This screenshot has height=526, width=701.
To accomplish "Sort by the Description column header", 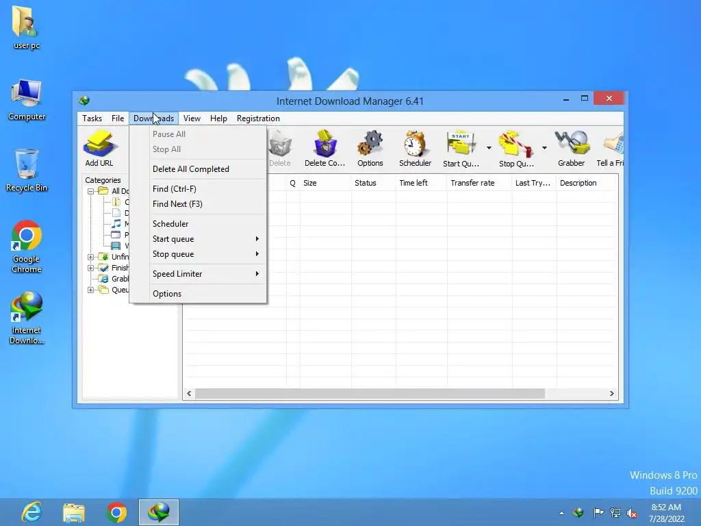I will 586,183.
